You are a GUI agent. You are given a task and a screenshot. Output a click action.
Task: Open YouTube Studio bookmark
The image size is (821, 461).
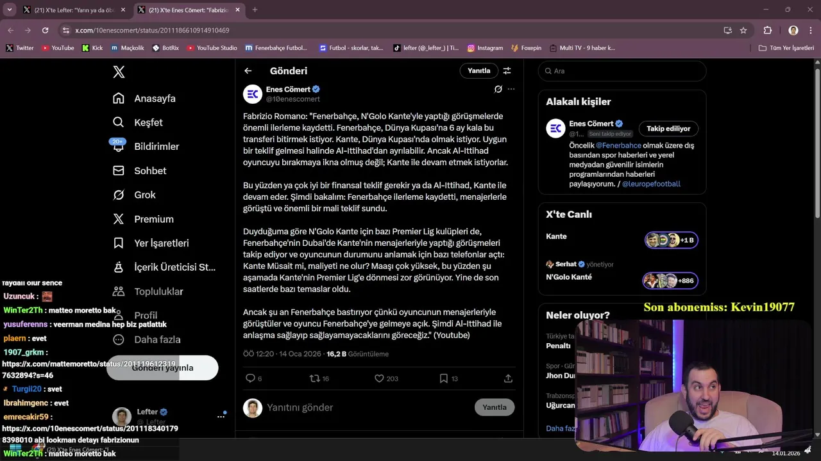click(212, 48)
